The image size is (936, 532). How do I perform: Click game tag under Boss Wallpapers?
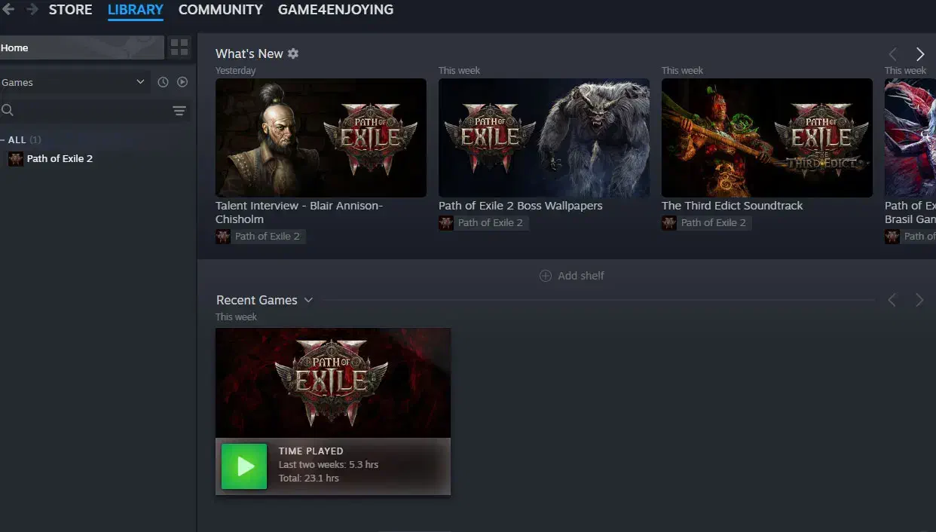[483, 223]
